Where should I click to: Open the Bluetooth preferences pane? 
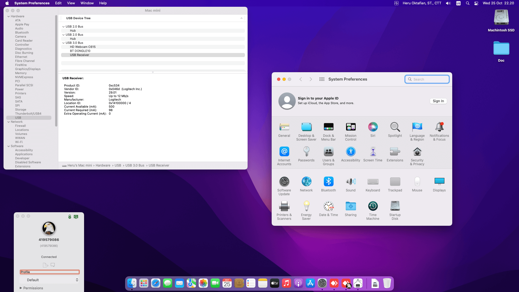pos(328,184)
